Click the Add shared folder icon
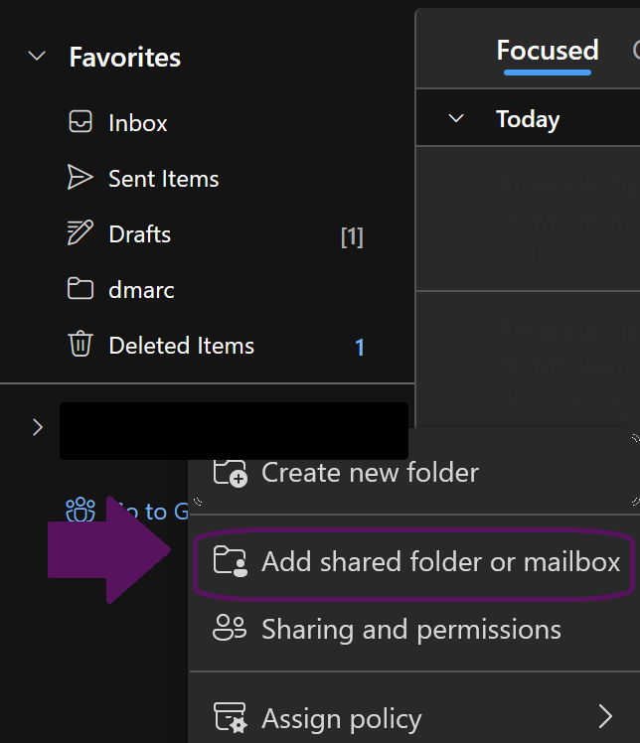 click(230, 561)
